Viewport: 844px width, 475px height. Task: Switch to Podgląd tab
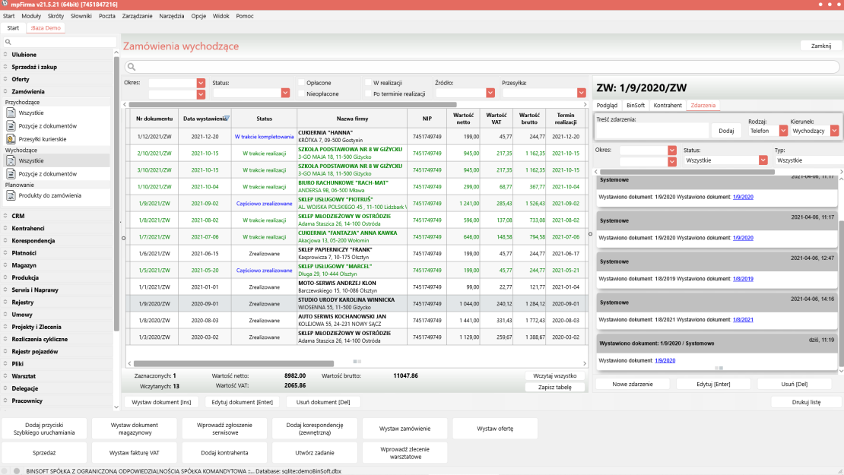(607, 106)
